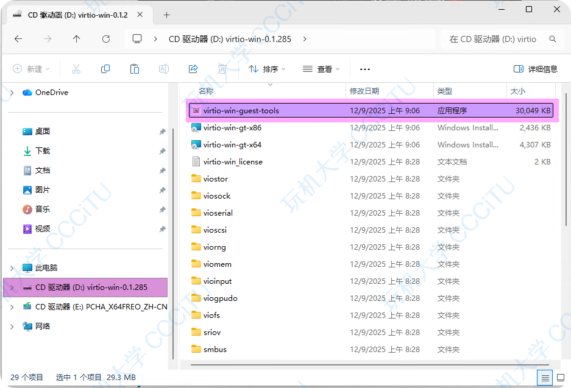
Task: Switch to large thumbnails view in status bar
Action: point(560,377)
